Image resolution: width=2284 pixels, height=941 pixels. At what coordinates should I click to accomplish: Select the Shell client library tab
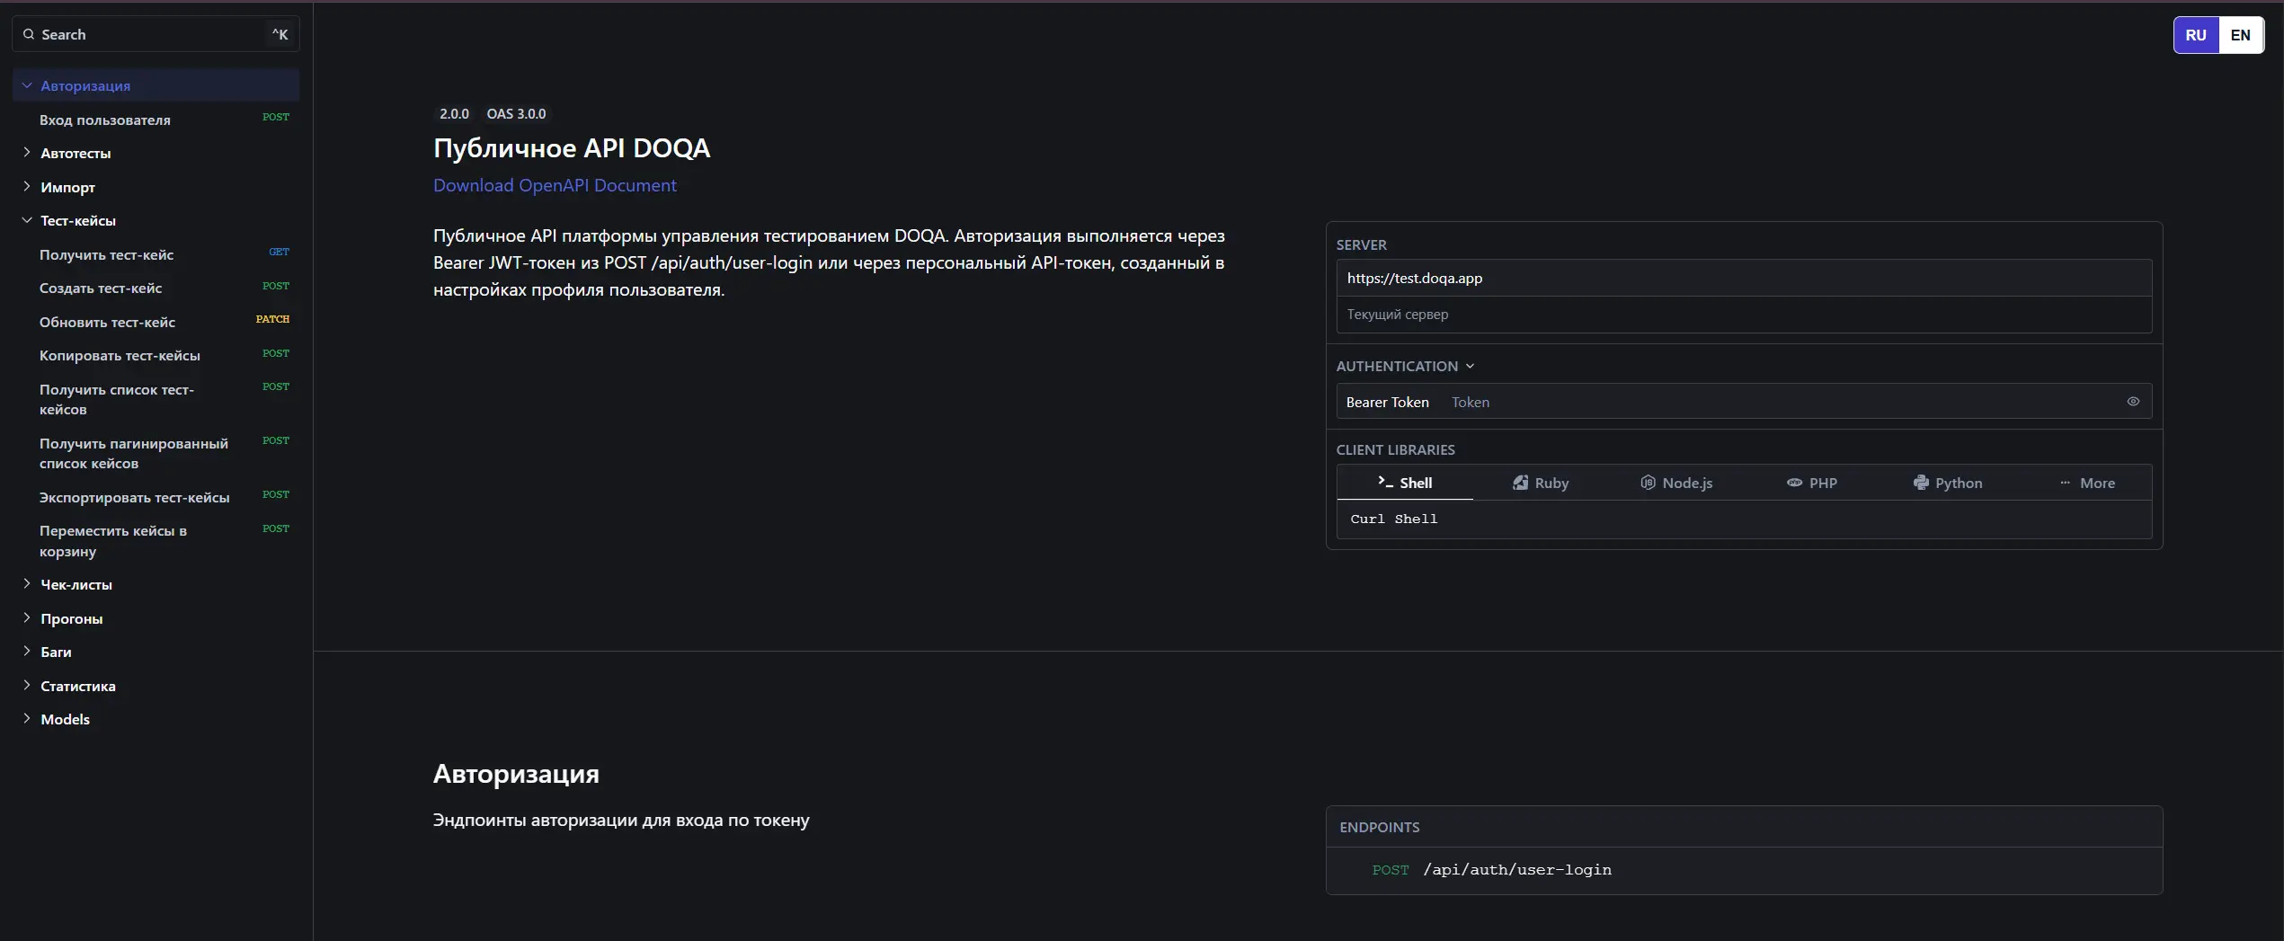pyautogui.click(x=1405, y=483)
